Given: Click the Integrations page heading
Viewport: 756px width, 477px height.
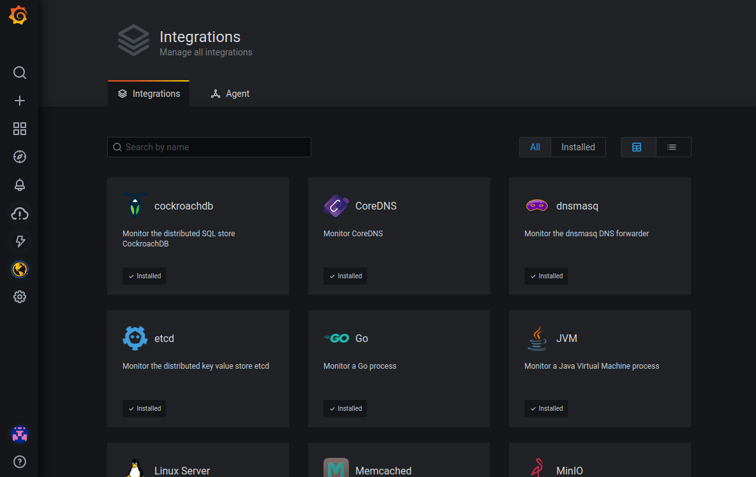Looking at the screenshot, I should [200, 36].
